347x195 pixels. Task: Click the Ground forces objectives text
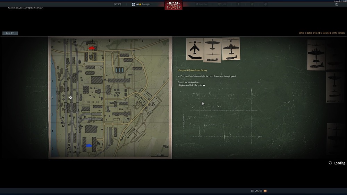coord(189,82)
